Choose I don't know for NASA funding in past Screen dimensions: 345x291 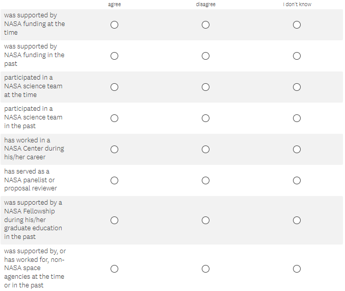tap(297, 56)
